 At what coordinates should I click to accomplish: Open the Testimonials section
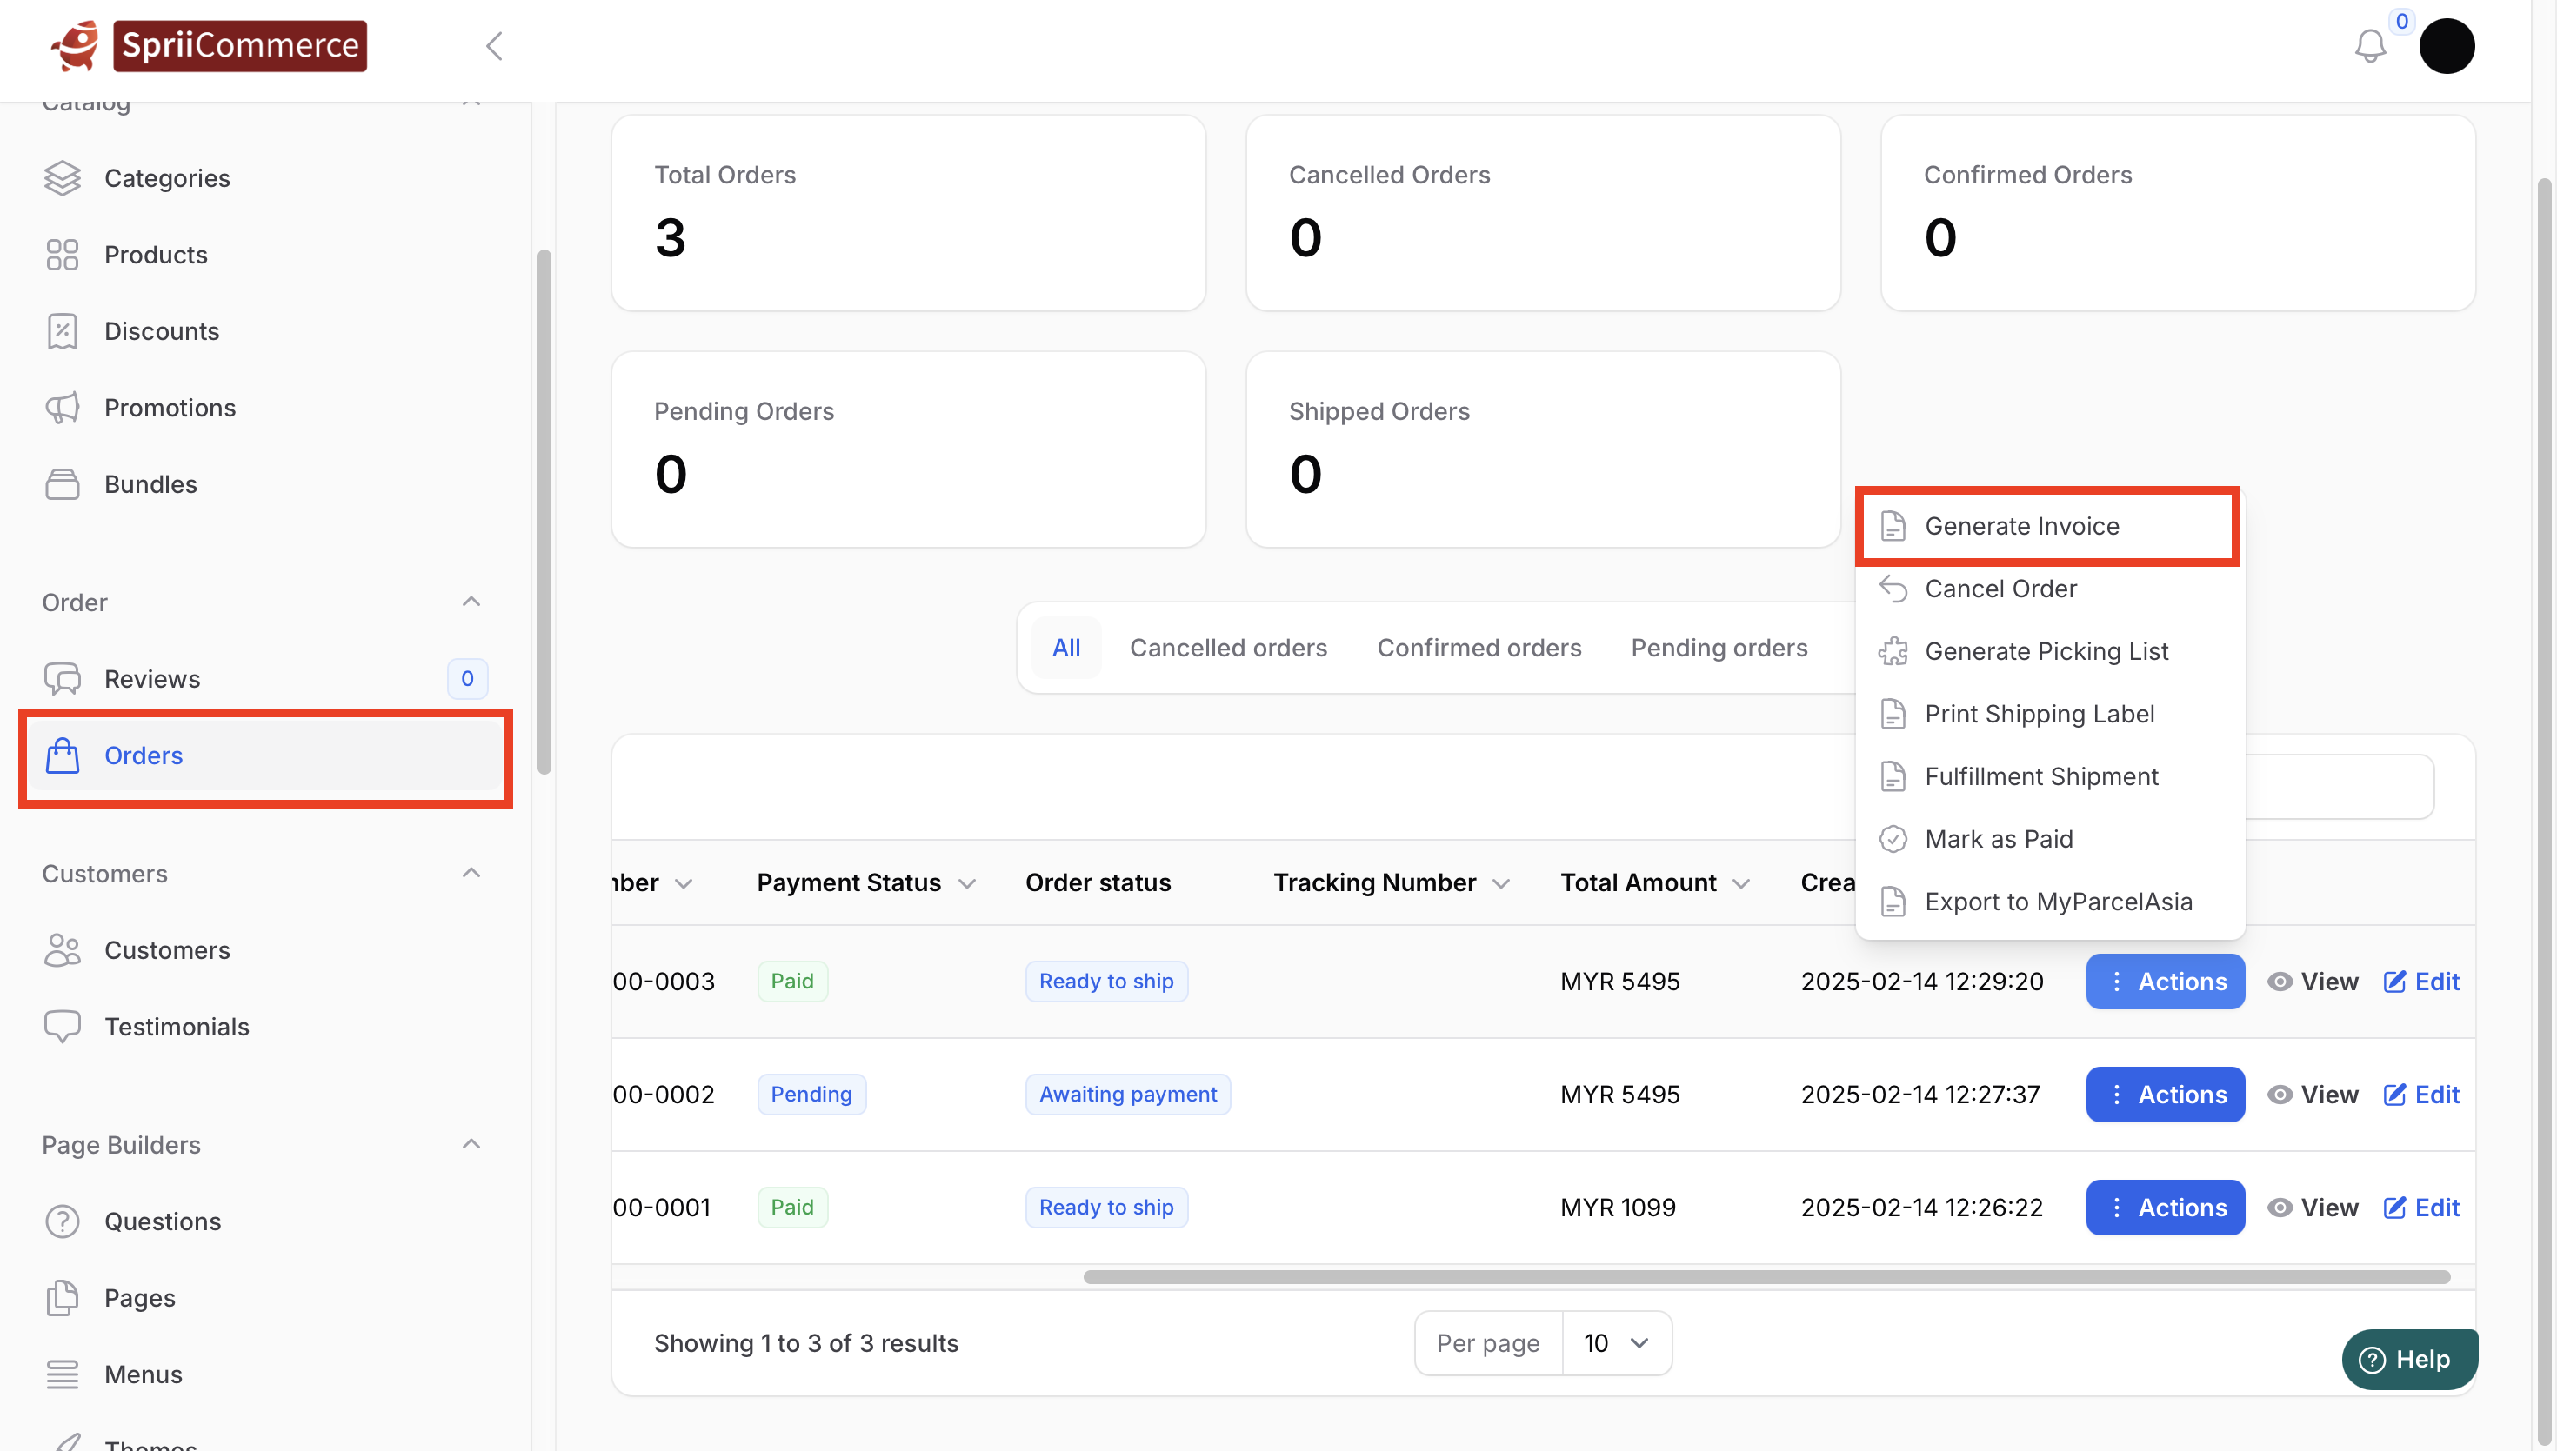coord(177,1027)
